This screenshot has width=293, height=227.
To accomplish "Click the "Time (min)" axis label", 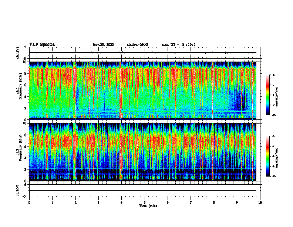I will 148,206.
